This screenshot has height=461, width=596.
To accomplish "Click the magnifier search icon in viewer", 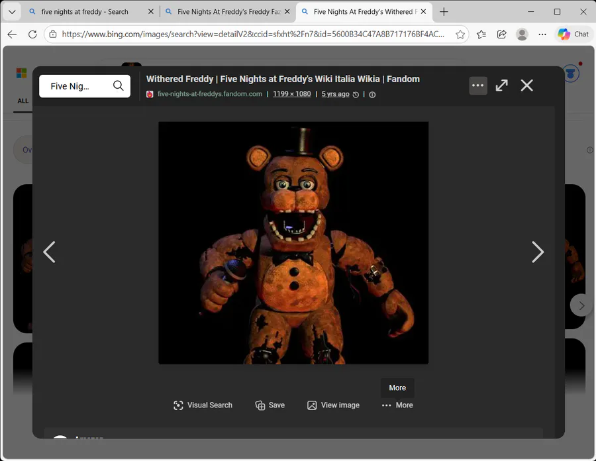I will tap(119, 86).
